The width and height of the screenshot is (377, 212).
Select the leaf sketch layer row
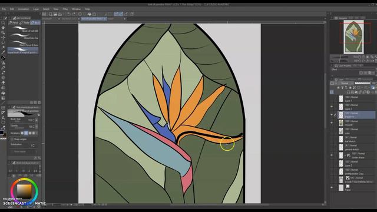(356, 139)
